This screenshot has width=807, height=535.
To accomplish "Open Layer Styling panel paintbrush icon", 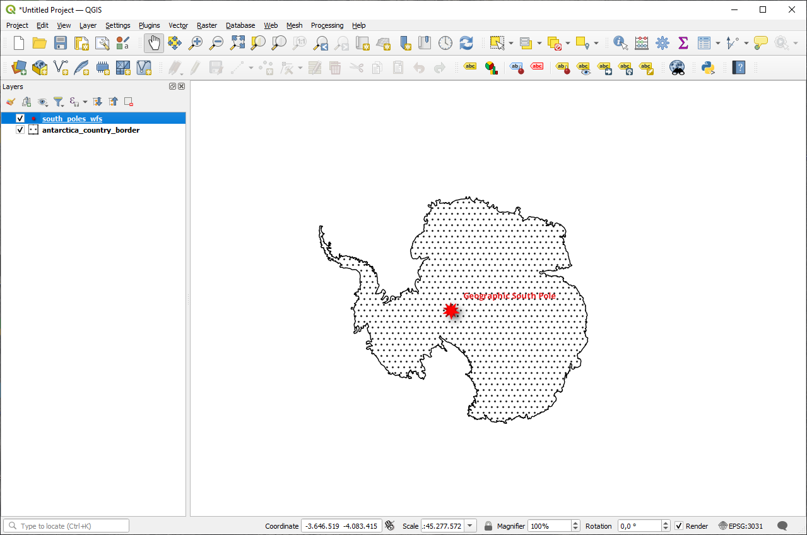I will 10,102.
